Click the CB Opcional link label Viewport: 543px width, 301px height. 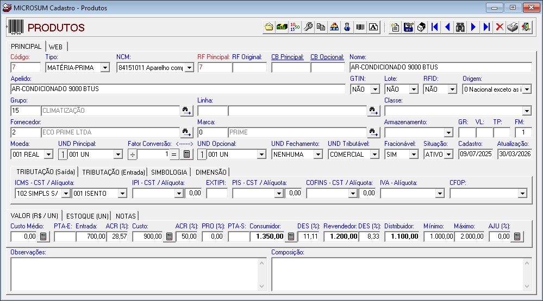(x=327, y=57)
